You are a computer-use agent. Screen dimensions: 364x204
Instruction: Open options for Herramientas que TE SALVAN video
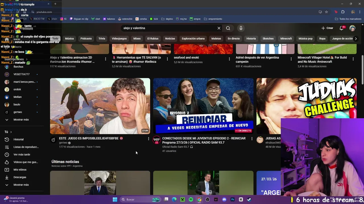tap(167, 59)
